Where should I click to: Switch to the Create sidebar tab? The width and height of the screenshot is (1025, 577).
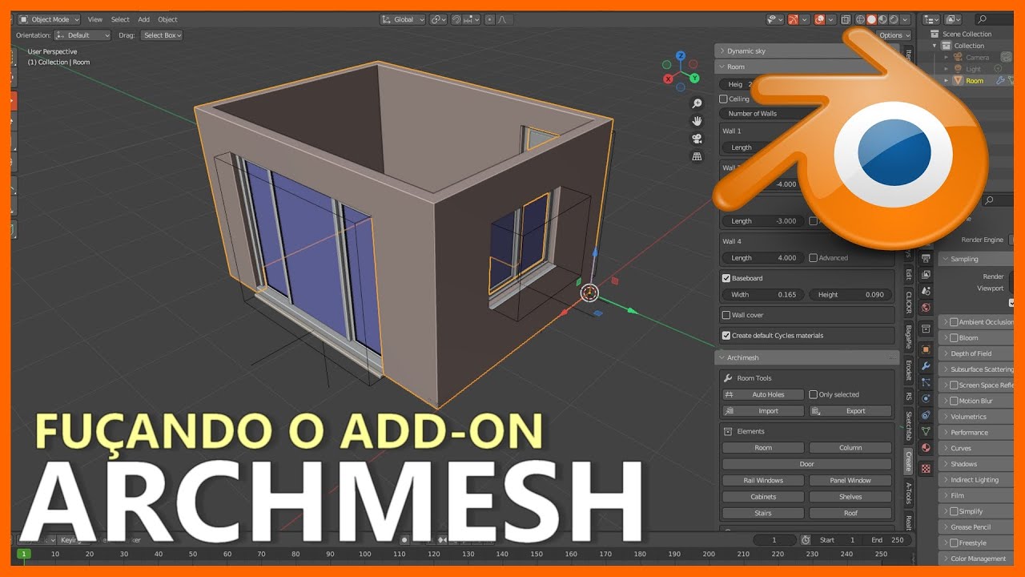coord(908,461)
